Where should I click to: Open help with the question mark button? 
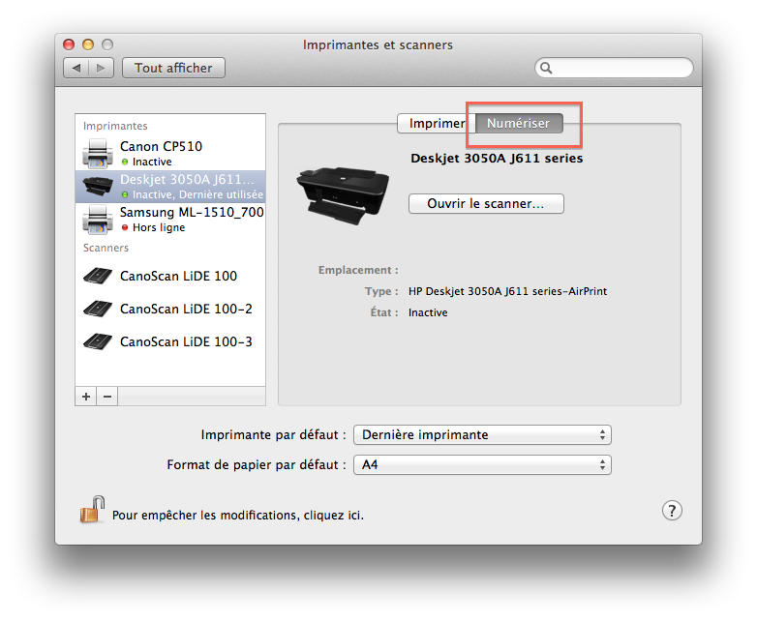(x=672, y=511)
